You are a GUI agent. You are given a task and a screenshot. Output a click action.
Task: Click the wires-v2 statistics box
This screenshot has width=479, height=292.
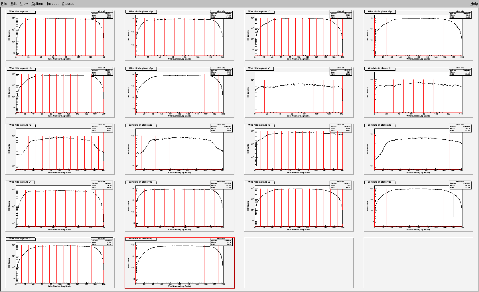click(340, 185)
